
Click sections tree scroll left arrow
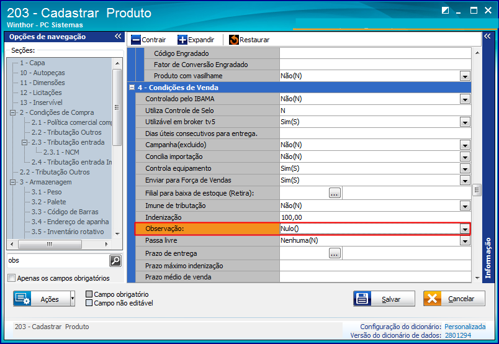(12, 244)
